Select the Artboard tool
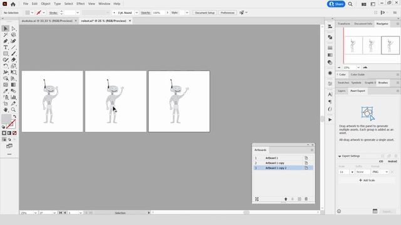Viewport: 401px width, 225px height. [x=6, y=104]
